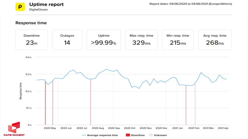248x139 pixels.
Task: Click the 2020 May x-axis label
Action: pyautogui.click(x=50, y=128)
